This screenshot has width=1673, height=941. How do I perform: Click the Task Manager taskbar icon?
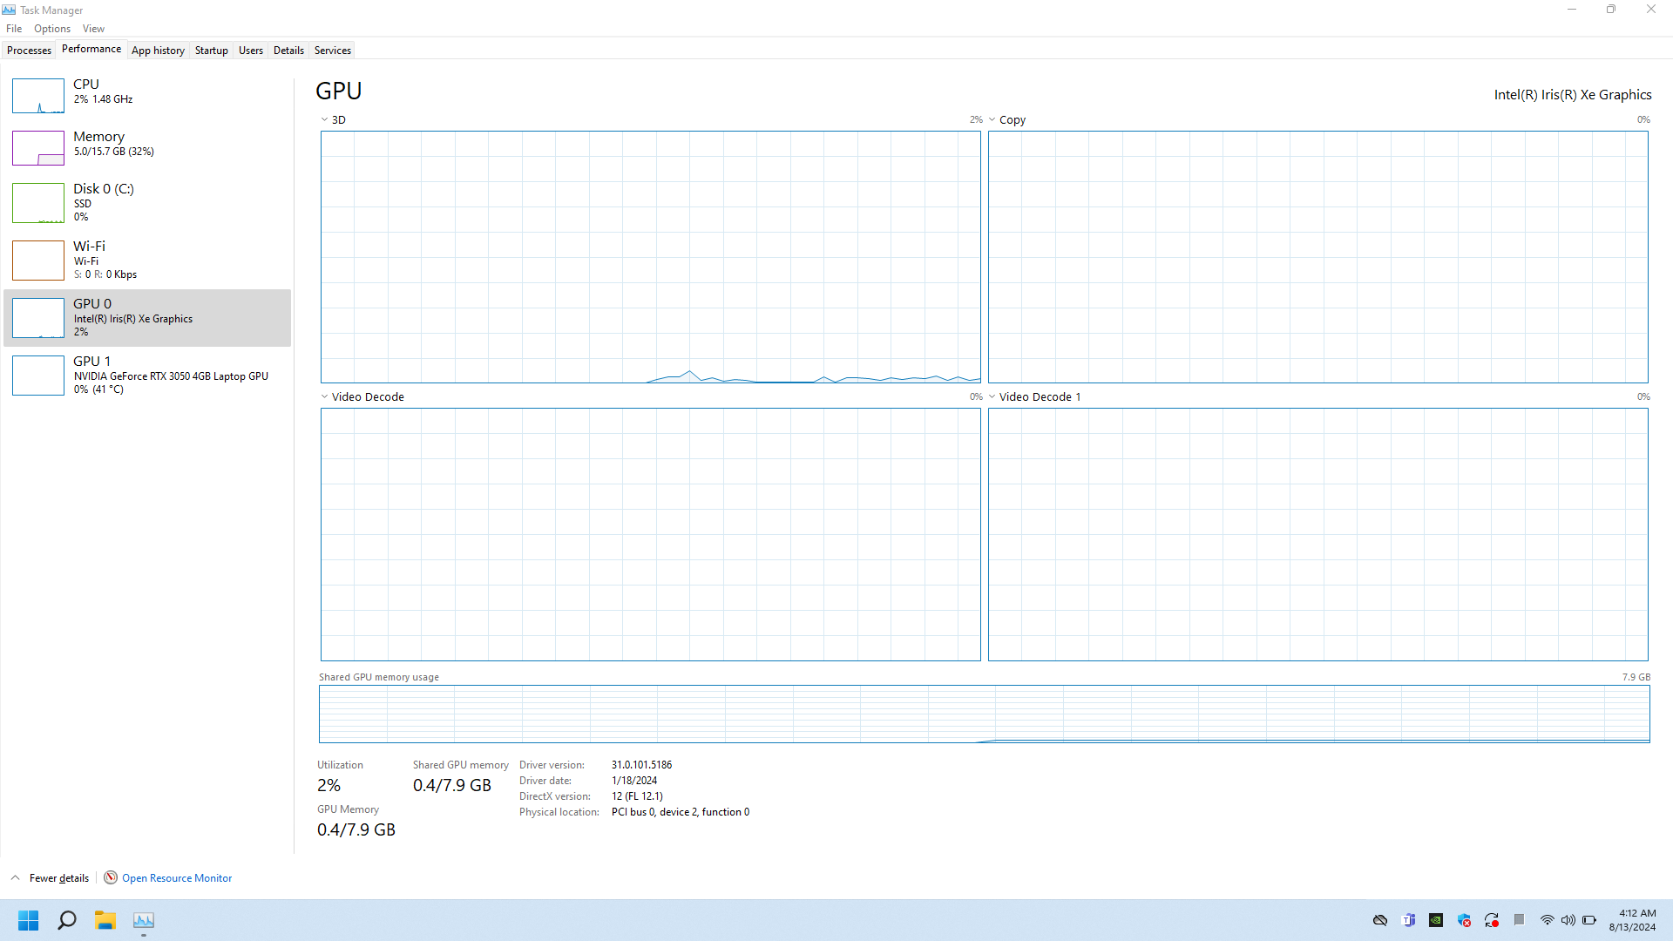[144, 920]
